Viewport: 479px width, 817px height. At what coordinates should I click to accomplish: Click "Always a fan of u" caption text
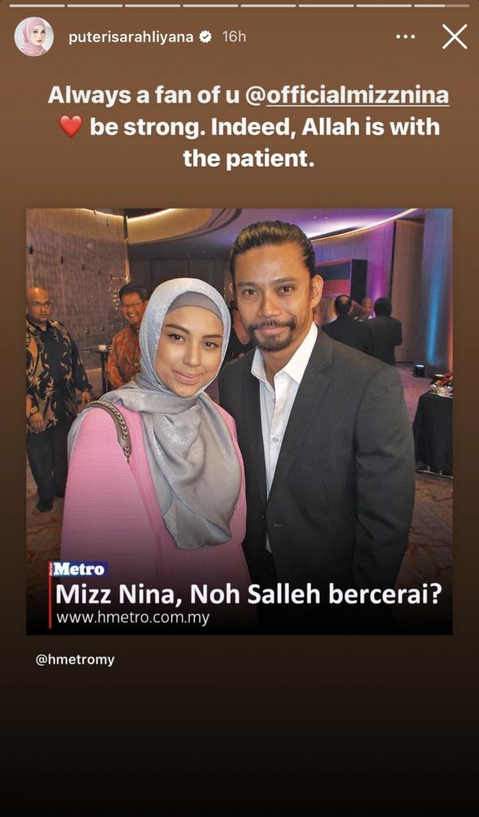point(142,97)
